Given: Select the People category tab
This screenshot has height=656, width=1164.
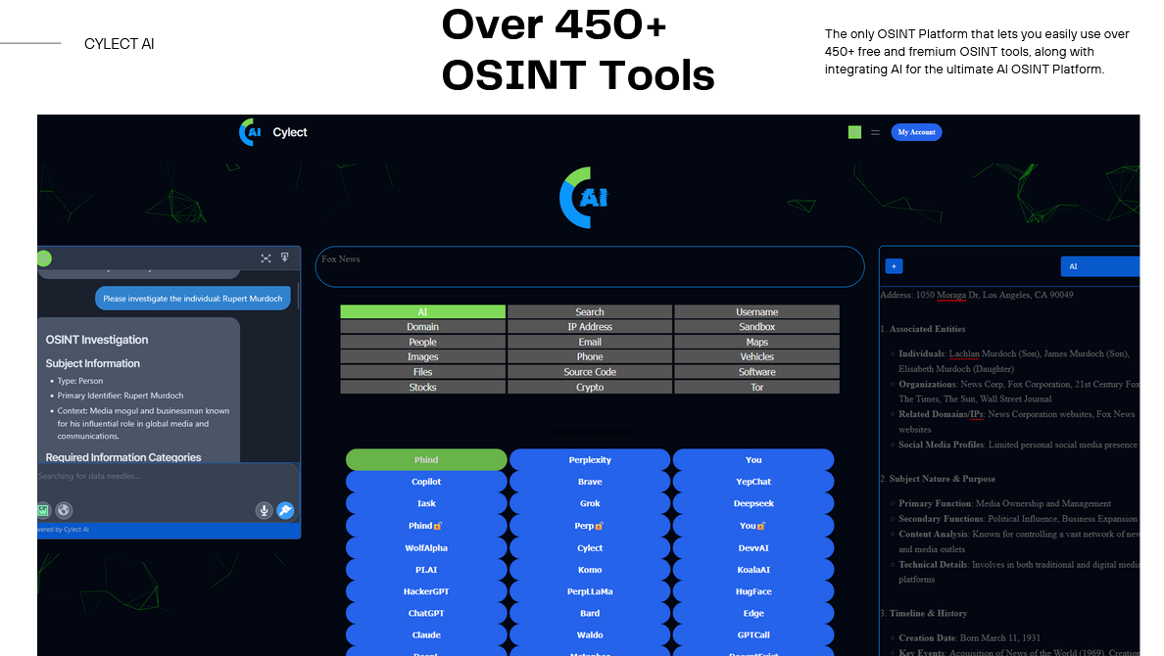Looking at the screenshot, I should coord(422,342).
